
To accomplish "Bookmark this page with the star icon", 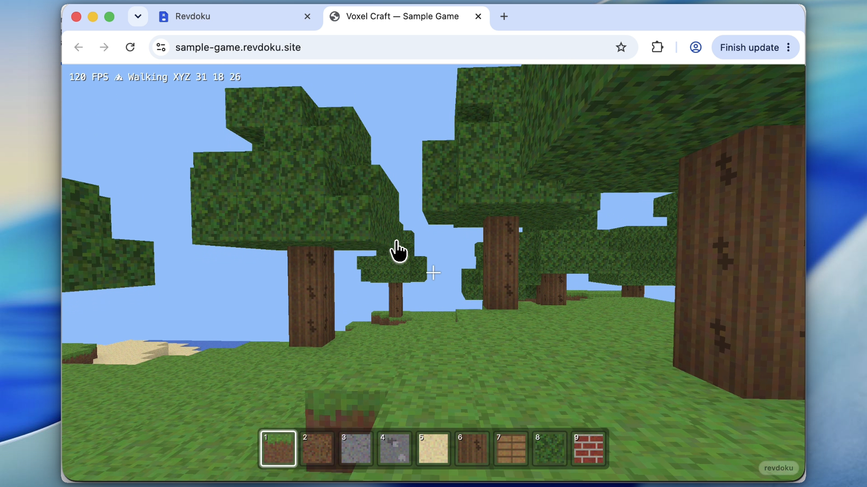I will 621,47.
